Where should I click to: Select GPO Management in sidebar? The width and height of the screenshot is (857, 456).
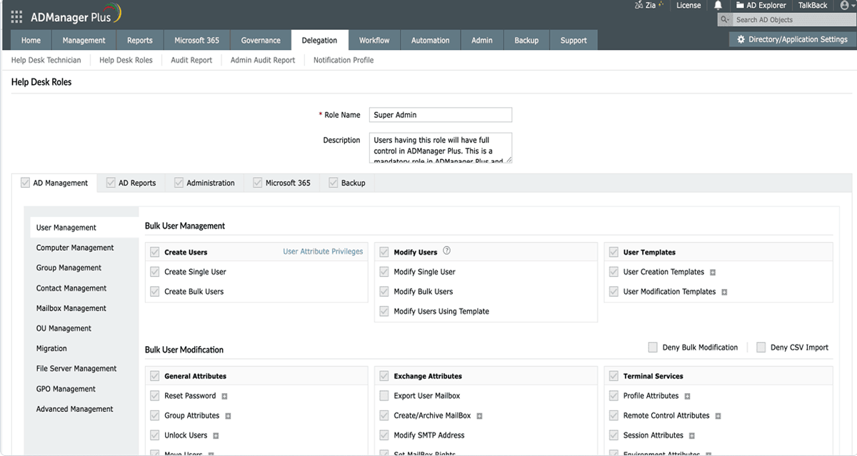click(66, 389)
